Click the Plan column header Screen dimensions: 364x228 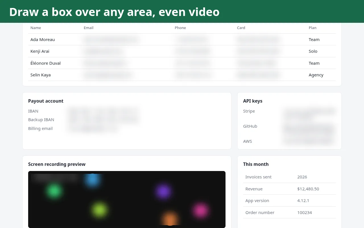[x=313, y=28]
